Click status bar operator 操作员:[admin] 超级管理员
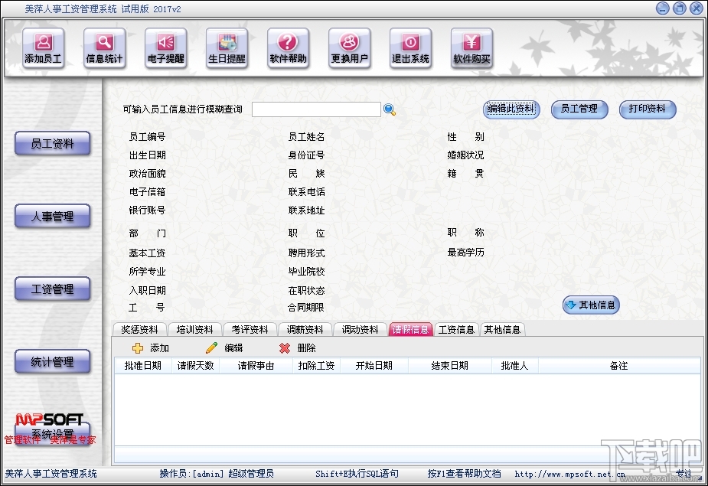Image resolution: width=708 pixels, height=486 pixels. pyautogui.click(x=217, y=474)
